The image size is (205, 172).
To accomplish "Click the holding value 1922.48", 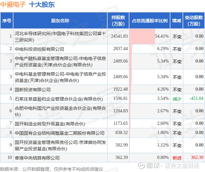I will [120, 89].
